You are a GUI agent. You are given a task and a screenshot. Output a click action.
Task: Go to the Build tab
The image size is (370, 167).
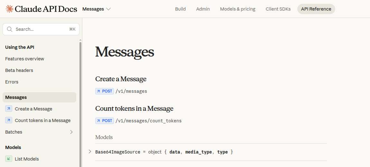click(x=180, y=9)
